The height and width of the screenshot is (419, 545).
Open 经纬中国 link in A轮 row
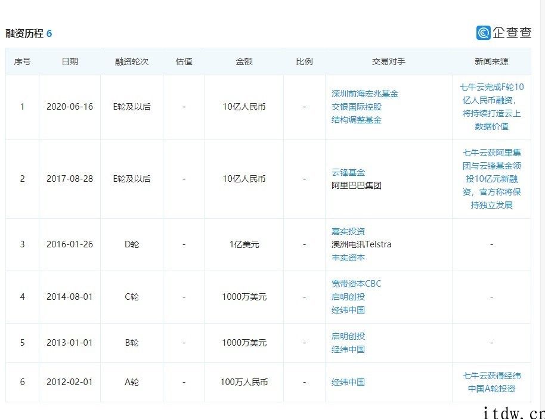(x=348, y=382)
